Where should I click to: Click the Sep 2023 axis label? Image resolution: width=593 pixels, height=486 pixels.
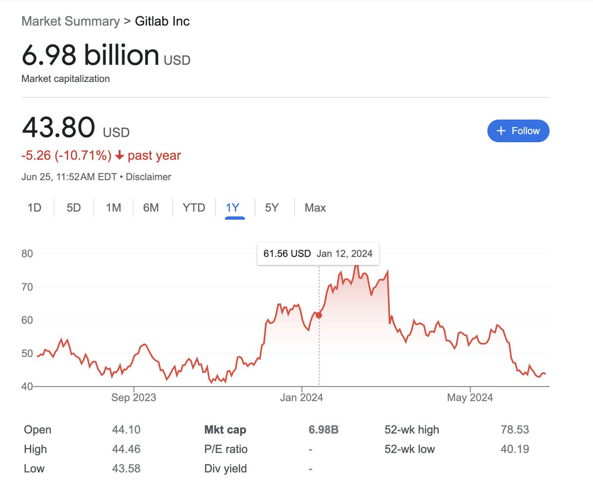pos(134,398)
